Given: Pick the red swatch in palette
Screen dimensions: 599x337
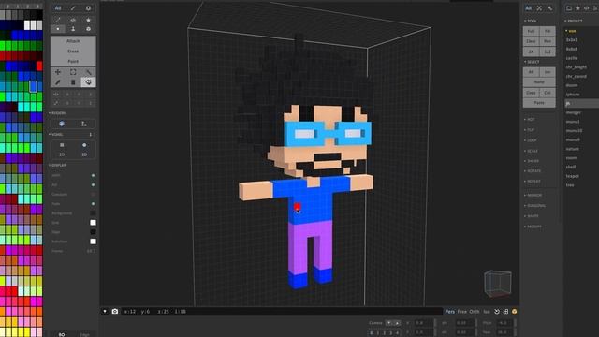Looking at the screenshot, I should click(x=39, y=66).
